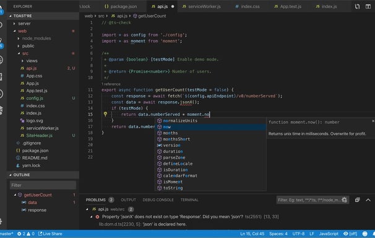Collapse the Problems panel with chevron

coord(368,200)
